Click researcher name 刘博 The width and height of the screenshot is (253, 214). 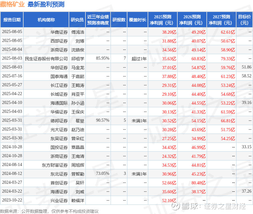pyautogui.click(x=80, y=41)
